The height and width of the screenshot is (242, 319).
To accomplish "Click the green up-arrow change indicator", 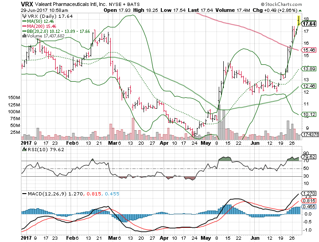I will click(x=300, y=11).
